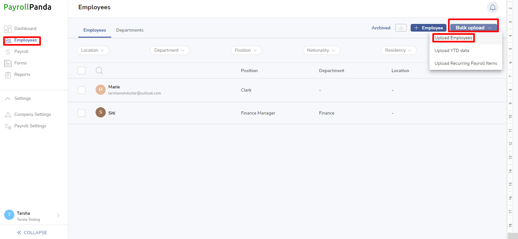Open Dashboard from the sidebar icon
Screen dimensions: 518x239
[x=8, y=29]
